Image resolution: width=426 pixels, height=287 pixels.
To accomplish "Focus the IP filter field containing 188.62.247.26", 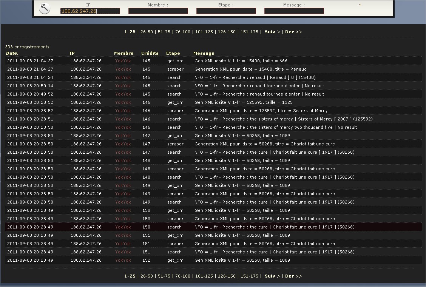I will click(x=90, y=11).
